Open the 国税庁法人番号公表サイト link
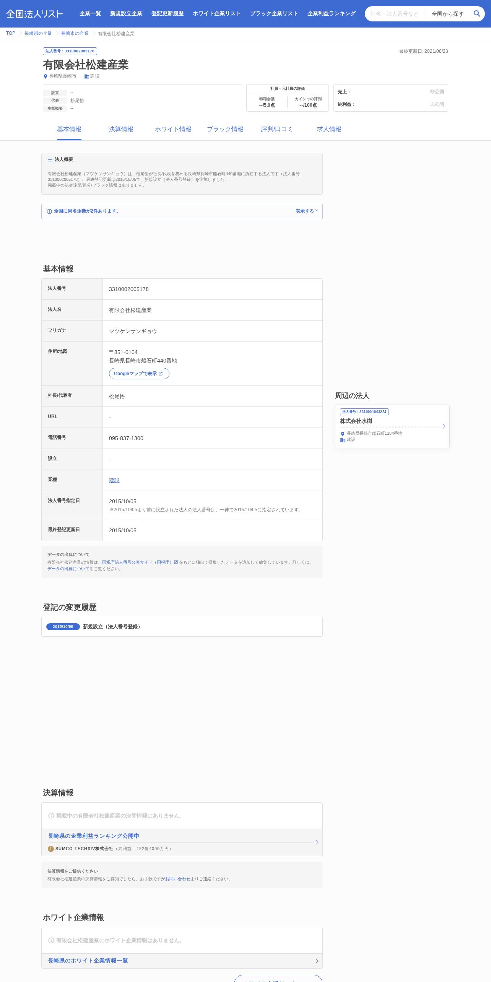Viewport: 491px width, 982px height. pyautogui.click(x=137, y=562)
